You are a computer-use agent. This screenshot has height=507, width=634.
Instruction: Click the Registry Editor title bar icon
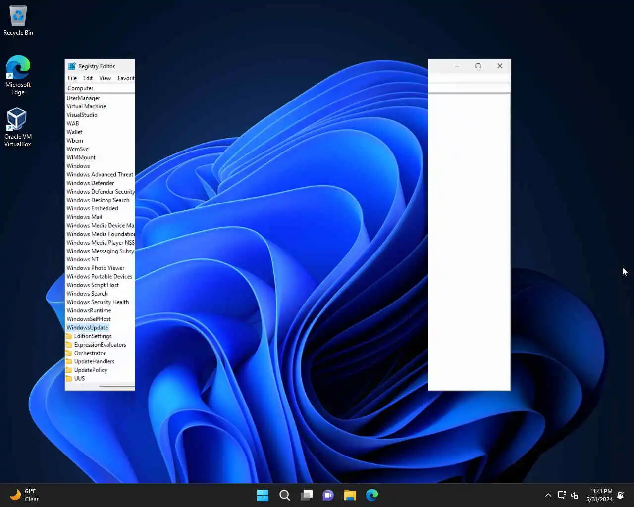coord(72,66)
